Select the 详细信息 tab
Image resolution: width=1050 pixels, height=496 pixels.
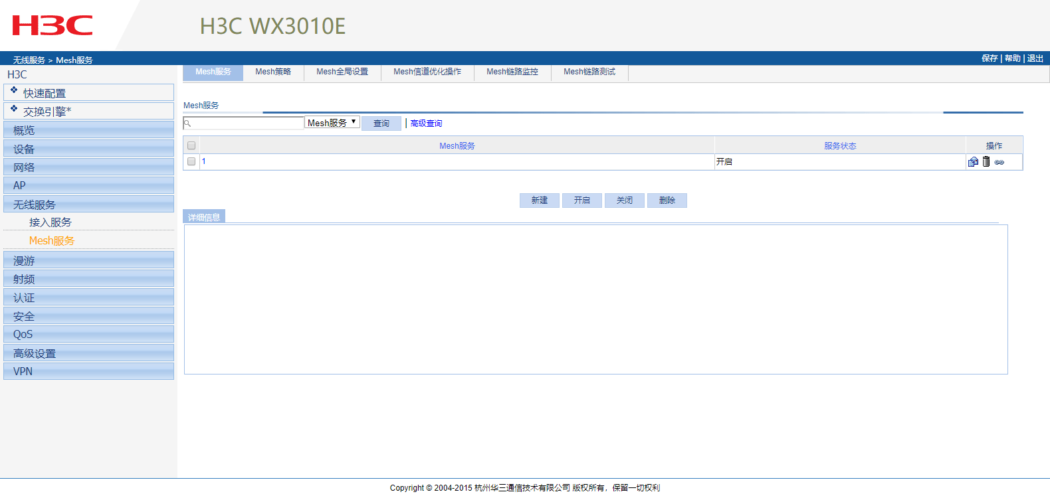pyautogui.click(x=204, y=216)
